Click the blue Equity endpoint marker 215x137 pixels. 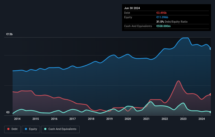tap(211, 49)
